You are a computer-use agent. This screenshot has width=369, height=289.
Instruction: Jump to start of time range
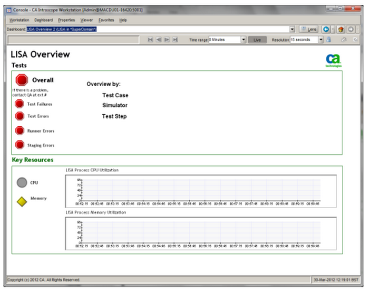click(150, 40)
